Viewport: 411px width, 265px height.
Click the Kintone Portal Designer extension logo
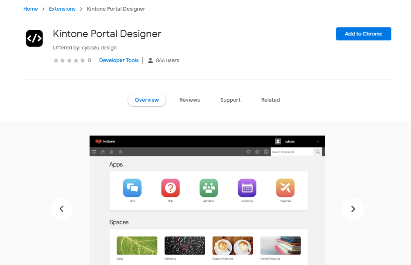pyautogui.click(x=34, y=38)
